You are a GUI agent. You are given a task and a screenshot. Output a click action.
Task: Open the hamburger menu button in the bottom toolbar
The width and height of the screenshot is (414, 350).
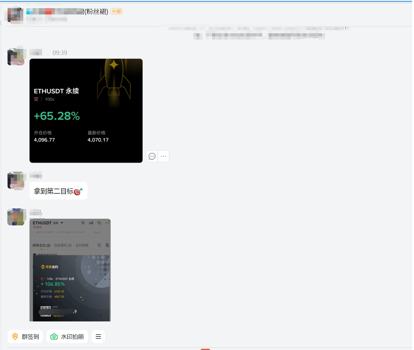tap(98, 337)
